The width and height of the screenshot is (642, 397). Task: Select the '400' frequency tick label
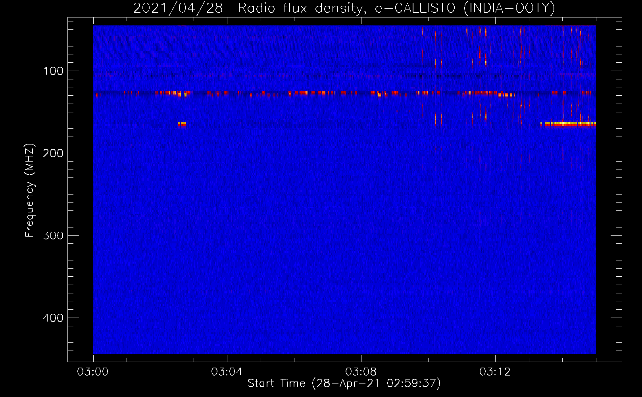[53, 318]
